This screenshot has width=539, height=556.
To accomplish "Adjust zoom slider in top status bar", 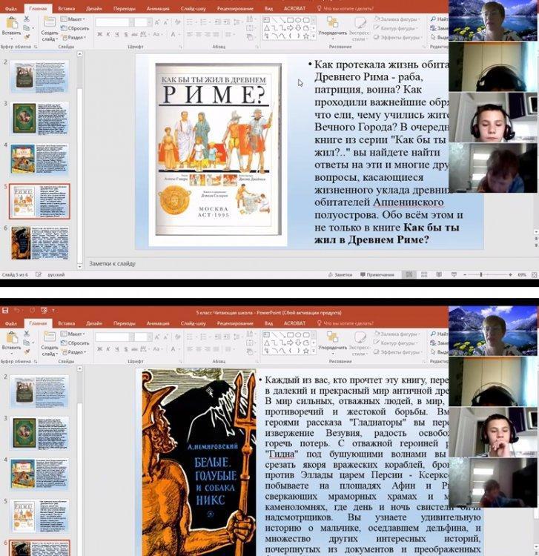I will pos(481,274).
